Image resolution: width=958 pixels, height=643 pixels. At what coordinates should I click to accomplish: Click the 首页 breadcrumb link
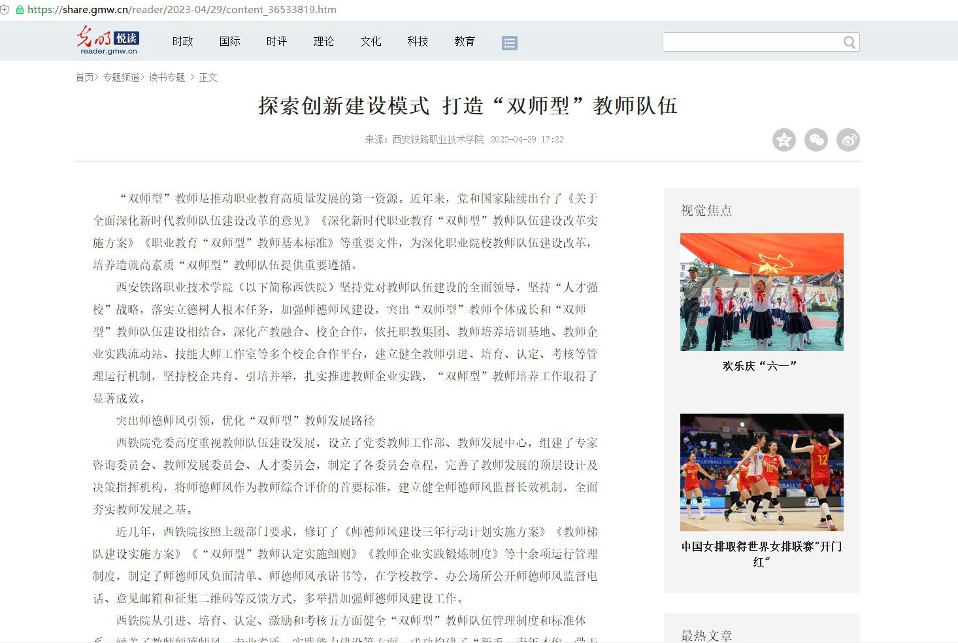tap(84, 77)
